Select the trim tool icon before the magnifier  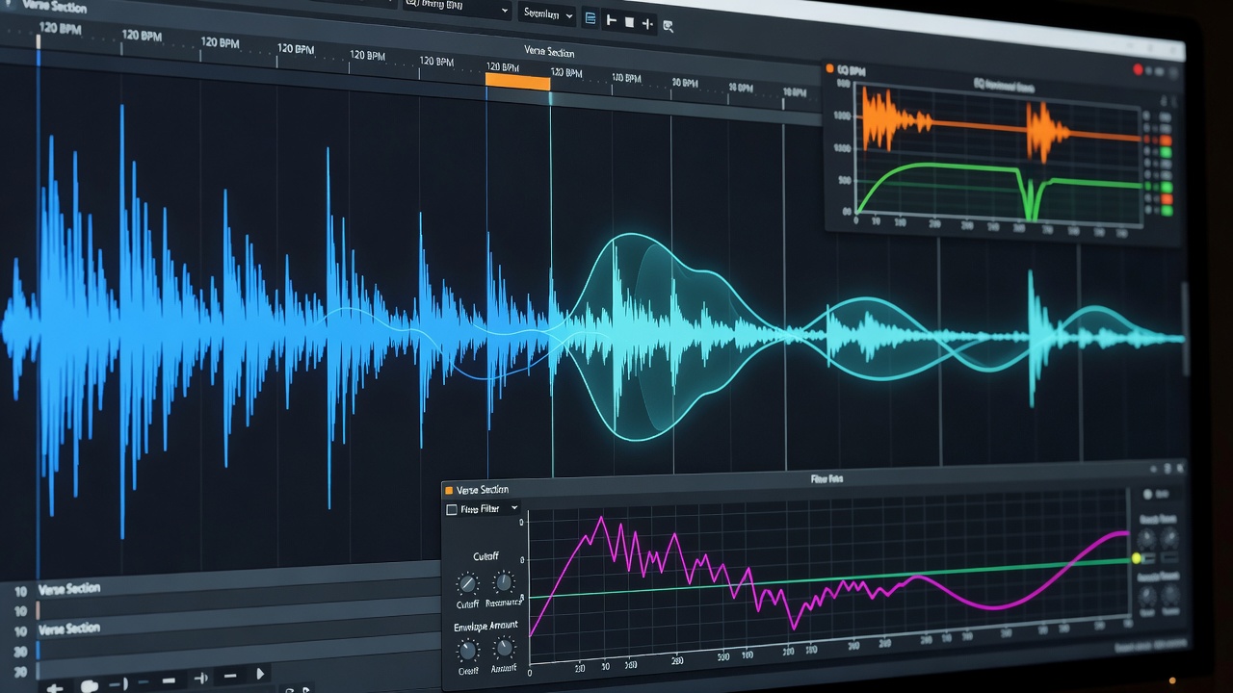(647, 23)
